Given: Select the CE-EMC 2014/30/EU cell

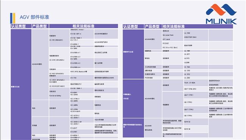Looking at the screenshot, I should coord(57,60).
